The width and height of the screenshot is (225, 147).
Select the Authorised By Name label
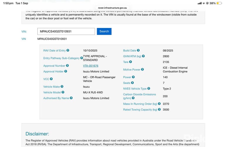coord(56,98)
